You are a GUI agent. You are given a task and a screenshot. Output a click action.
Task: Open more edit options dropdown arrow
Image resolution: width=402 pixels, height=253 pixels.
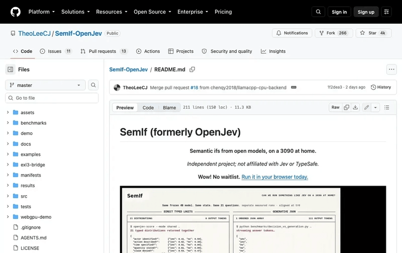(375, 108)
